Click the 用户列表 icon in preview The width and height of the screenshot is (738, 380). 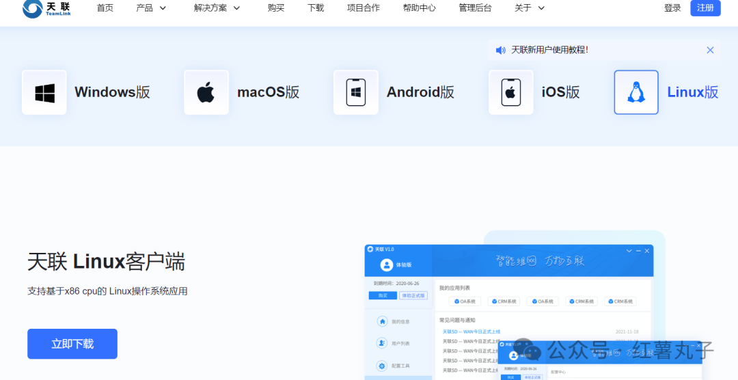(382, 343)
